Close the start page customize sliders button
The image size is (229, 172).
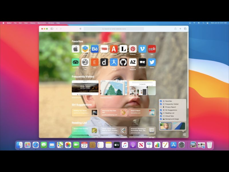184,134
